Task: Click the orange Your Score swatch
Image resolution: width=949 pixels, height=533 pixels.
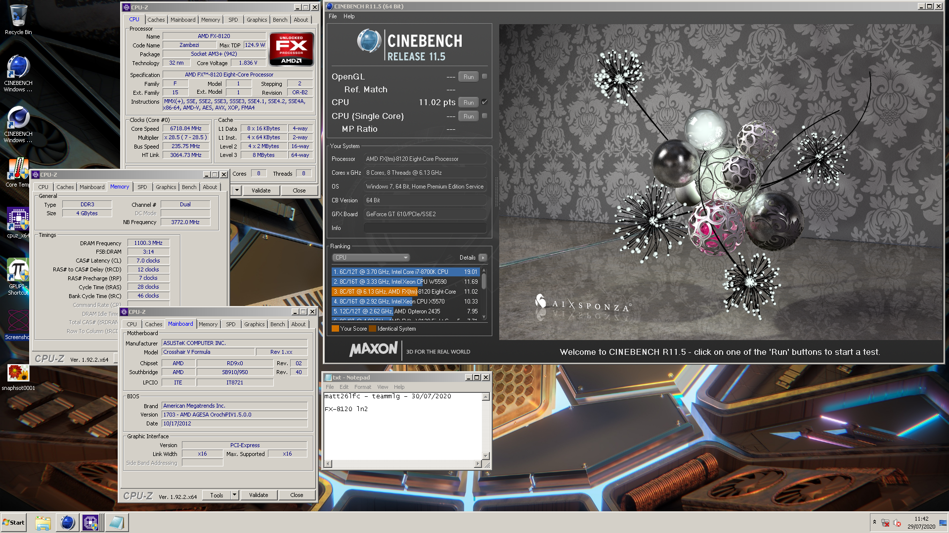Action: tap(335, 329)
